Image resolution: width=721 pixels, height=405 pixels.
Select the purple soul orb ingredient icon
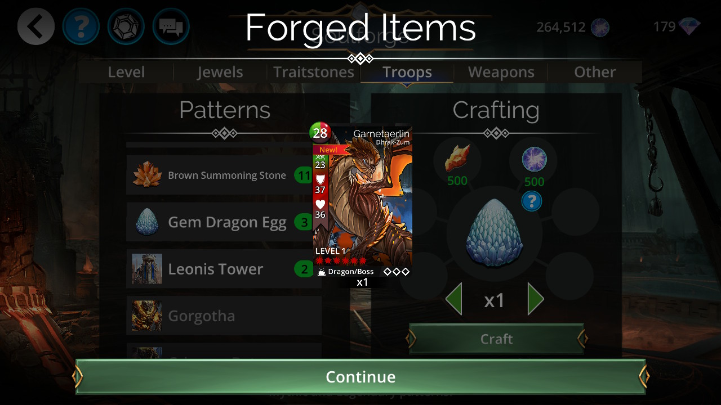click(x=533, y=159)
